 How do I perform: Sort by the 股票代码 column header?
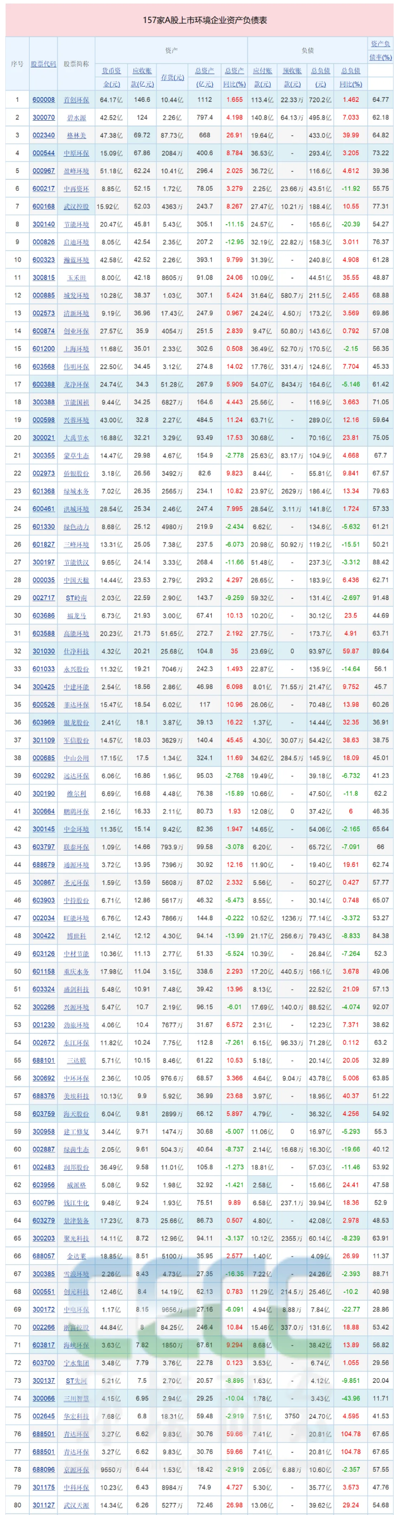(x=43, y=64)
